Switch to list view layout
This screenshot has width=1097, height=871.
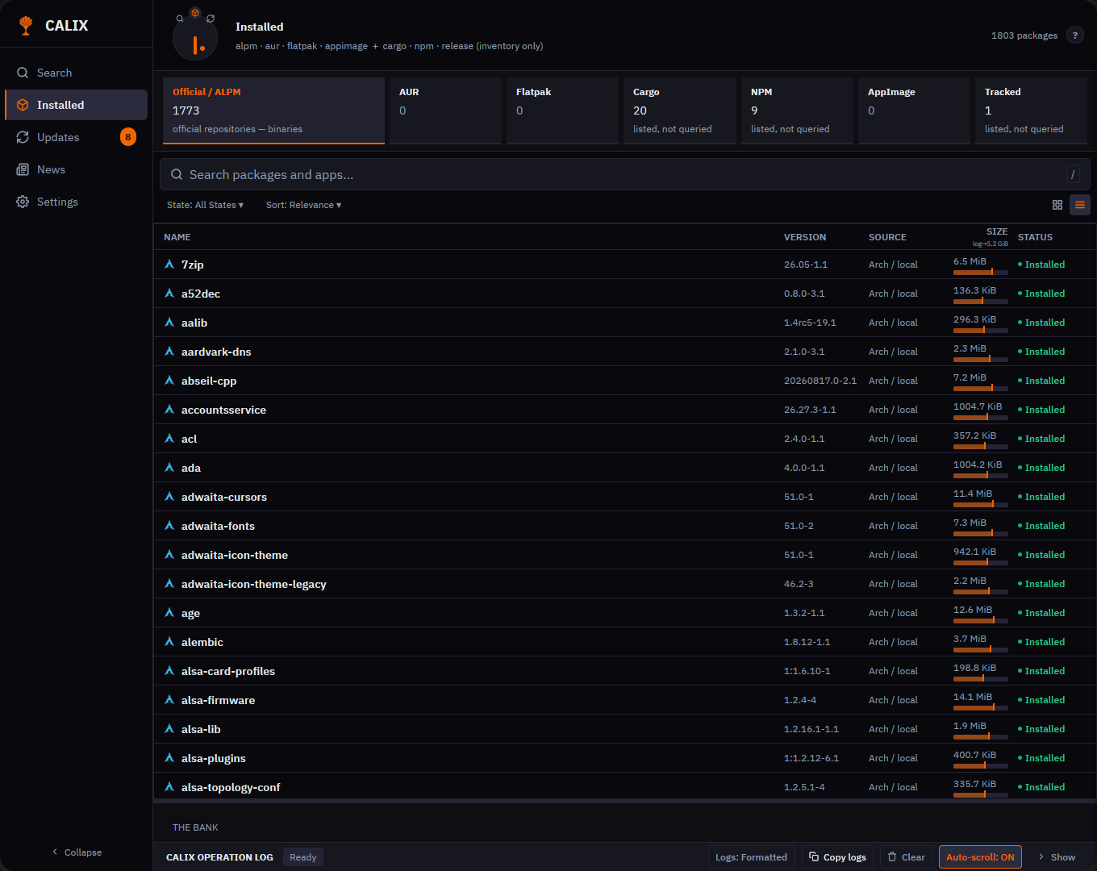pyautogui.click(x=1080, y=205)
